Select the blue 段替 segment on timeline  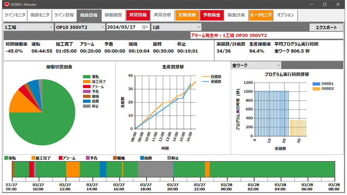click(x=103, y=169)
